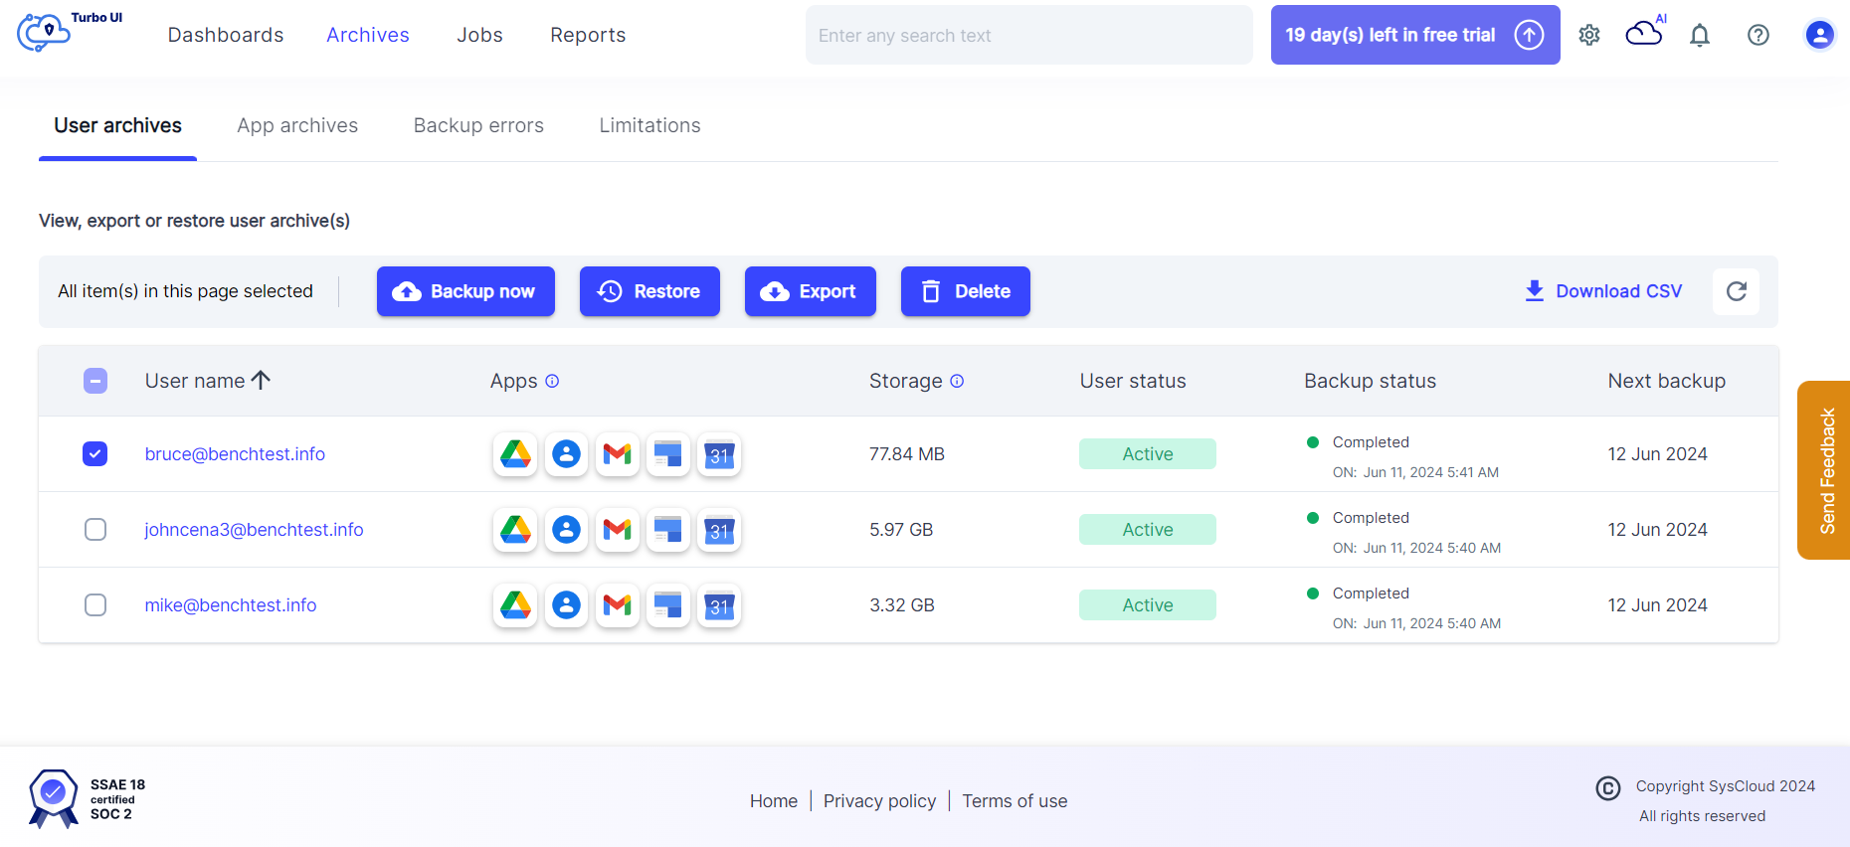Uncheck the bruce@benchtest.info checkbox
Viewport: 1850px width, 847px height.
pyautogui.click(x=95, y=454)
